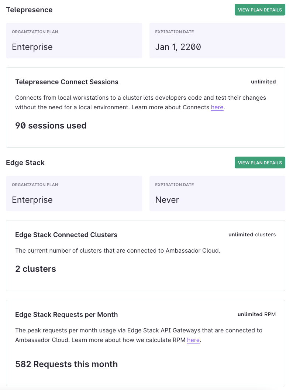Click the Edge Stack Requests per Month title
The height and width of the screenshot is (390, 293).
(66, 315)
